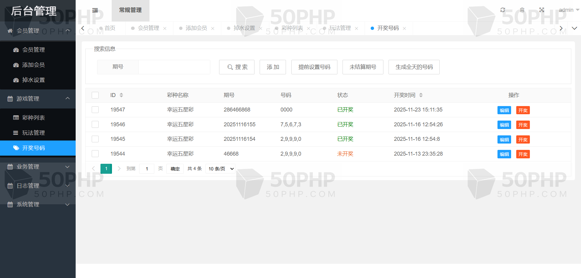Image resolution: width=581 pixels, height=278 pixels.
Task: Click the 期号 search input field
Action: [x=174, y=67]
